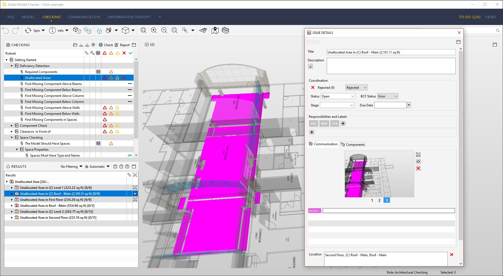Viewport: 503px width, 276px height.
Task: Toggle red severity filter in ruleset header
Action: click(105, 53)
